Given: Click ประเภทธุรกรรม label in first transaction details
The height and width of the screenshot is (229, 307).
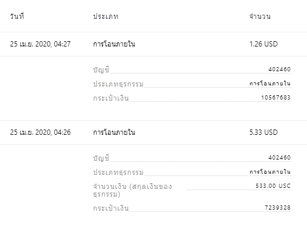Looking at the screenshot, I should coord(118,84).
